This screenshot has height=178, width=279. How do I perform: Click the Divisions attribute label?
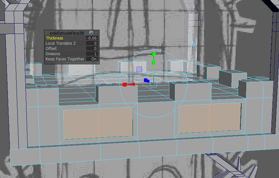click(x=53, y=54)
